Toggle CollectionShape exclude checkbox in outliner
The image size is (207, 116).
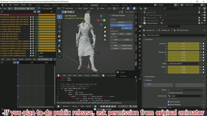point(199,23)
